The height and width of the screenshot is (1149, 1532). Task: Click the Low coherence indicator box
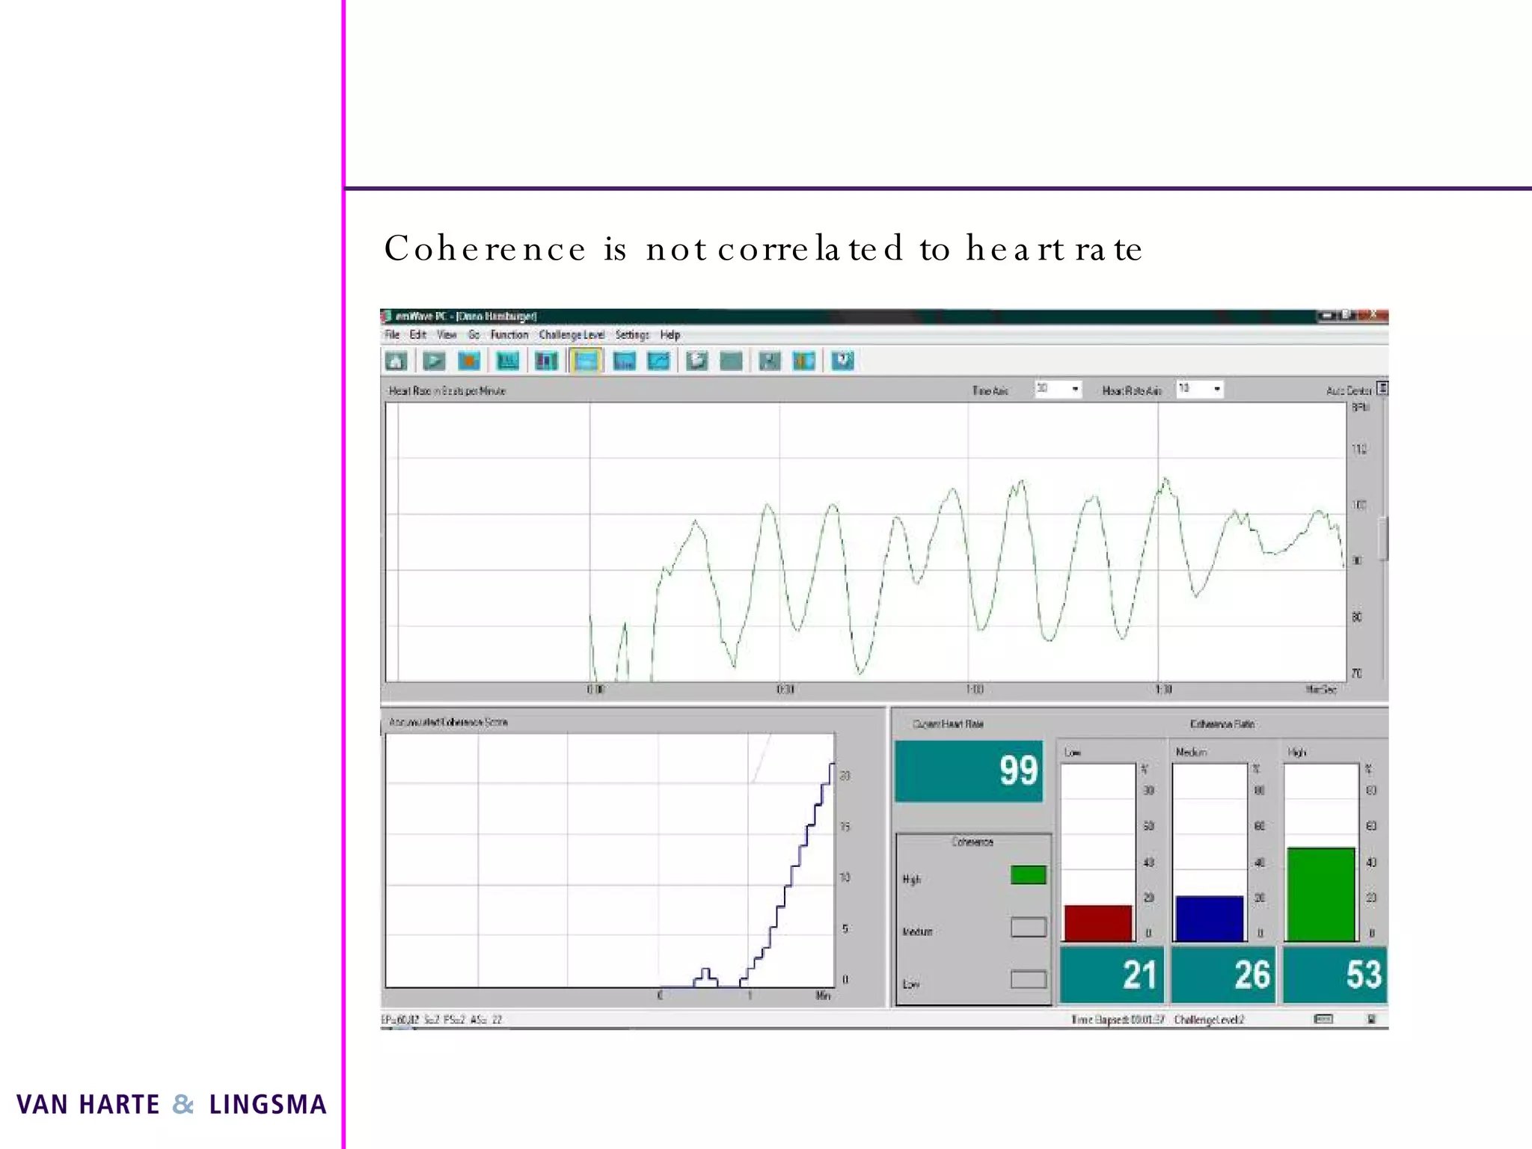[x=1028, y=979]
